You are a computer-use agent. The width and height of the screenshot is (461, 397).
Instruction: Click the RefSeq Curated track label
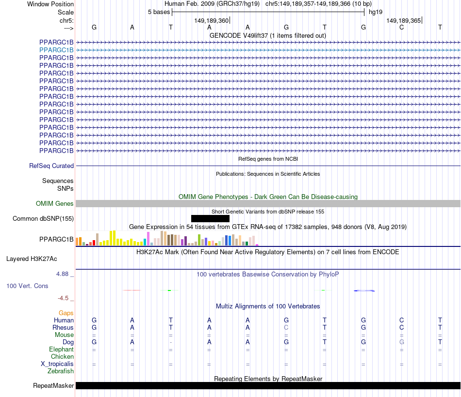pyautogui.click(x=51, y=166)
